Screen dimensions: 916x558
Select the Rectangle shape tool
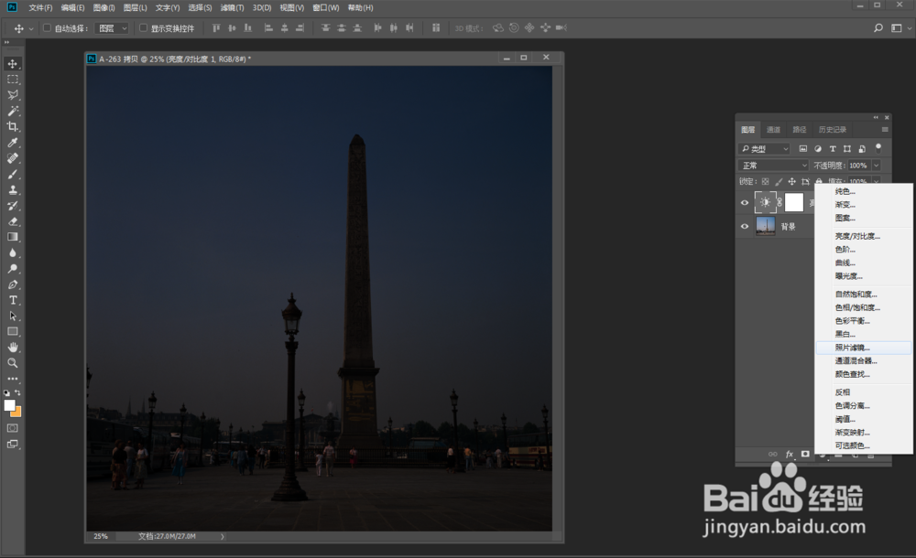[x=12, y=331]
